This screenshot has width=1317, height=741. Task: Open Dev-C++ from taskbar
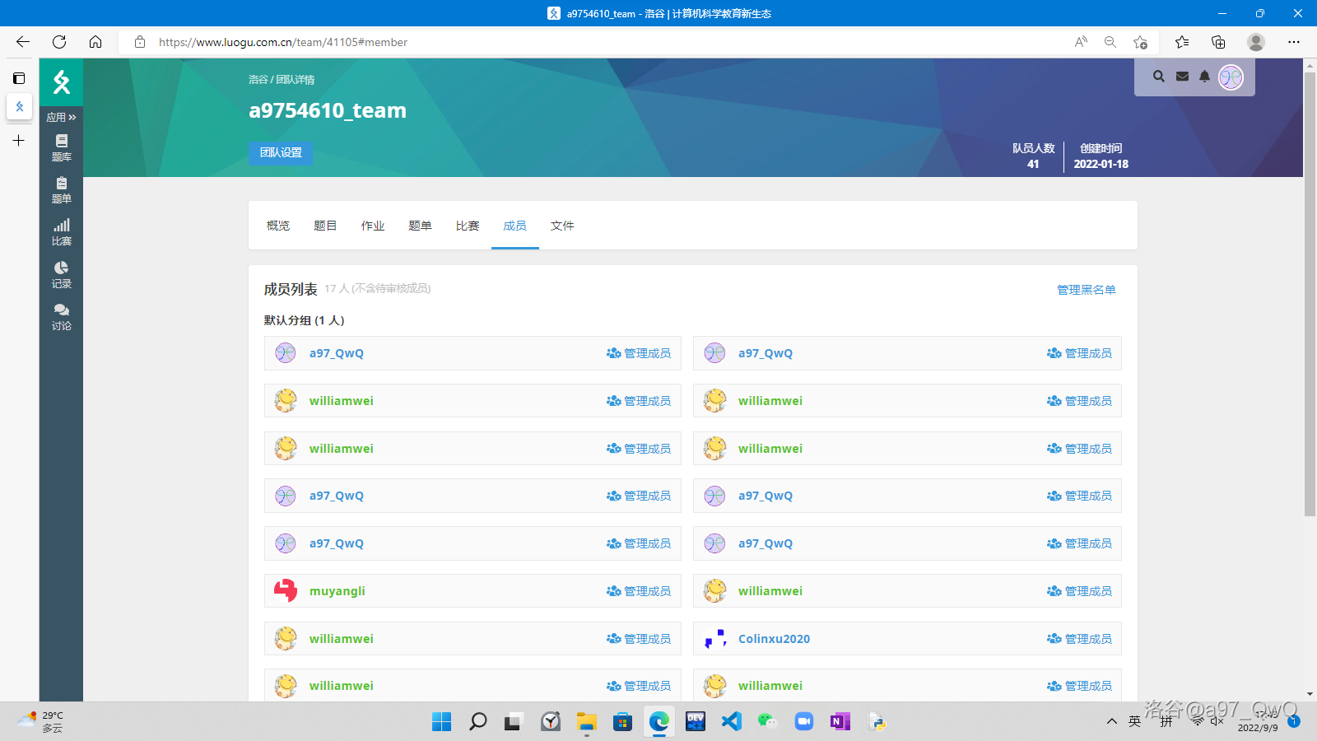click(696, 722)
